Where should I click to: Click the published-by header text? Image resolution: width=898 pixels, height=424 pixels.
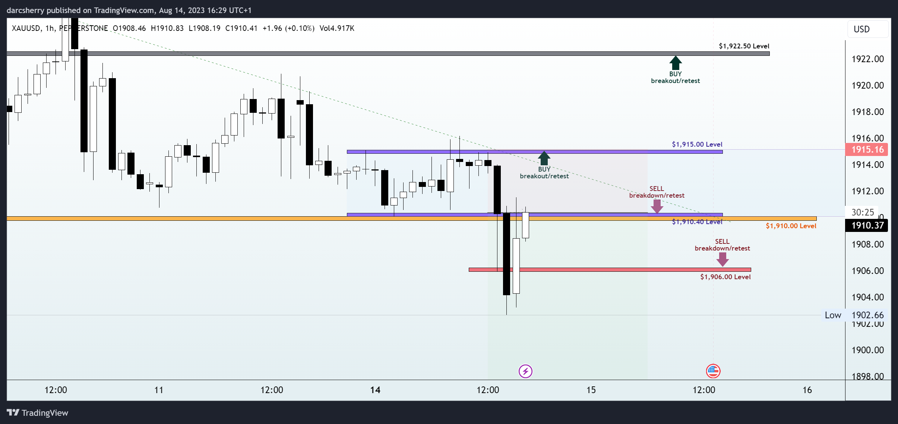click(129, 10)
